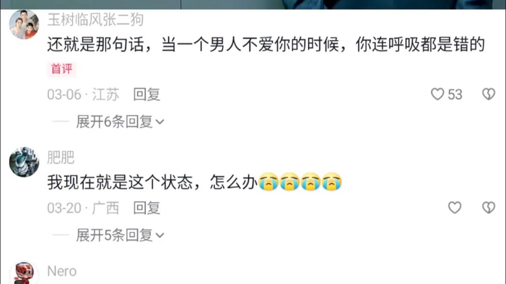Open 肥肥's profile avatar
This screenshot has width=506, height=284.
24,162
